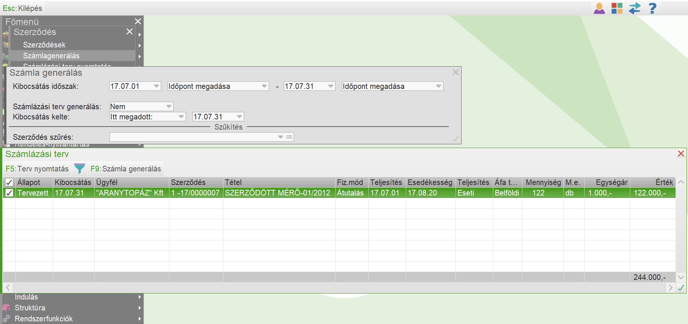Close the Számla generálás dialog

click(x=456, y=72)
